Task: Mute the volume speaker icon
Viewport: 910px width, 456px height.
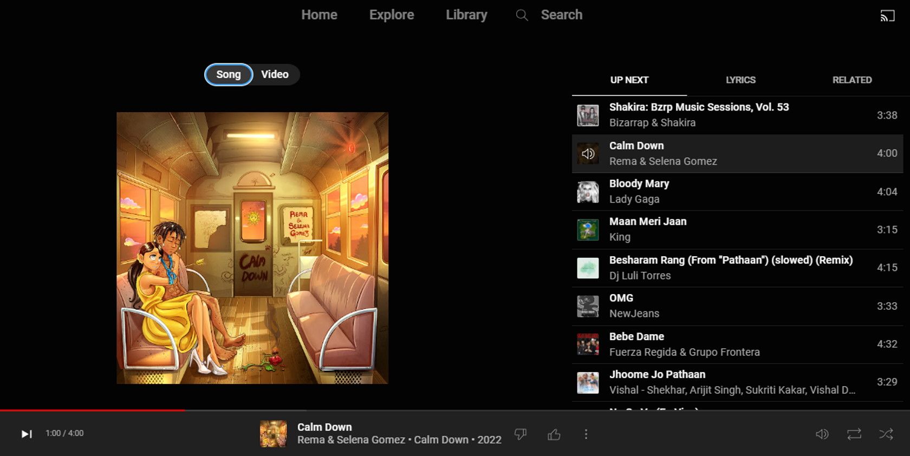Action: point(822,434)
